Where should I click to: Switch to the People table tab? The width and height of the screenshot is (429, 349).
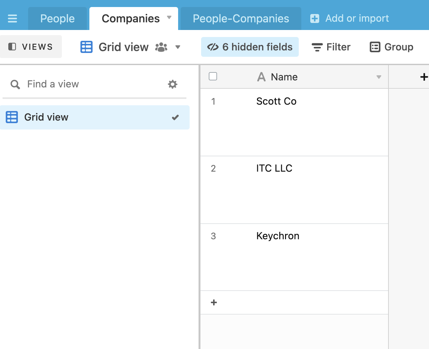57,19
